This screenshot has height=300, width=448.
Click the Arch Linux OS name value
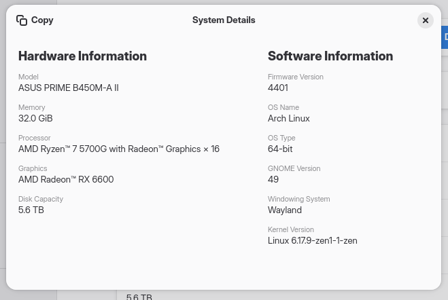click(x=289, y=118)
